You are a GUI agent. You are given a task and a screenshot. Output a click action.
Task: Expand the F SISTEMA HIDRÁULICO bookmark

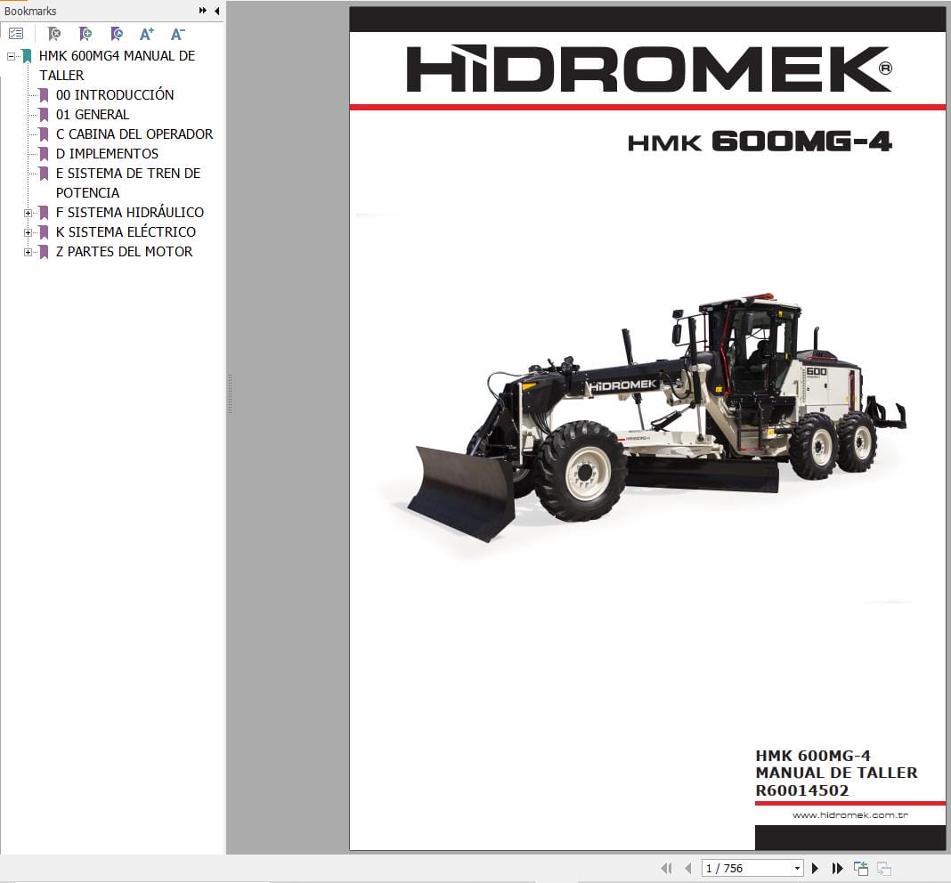pos(28,213)
